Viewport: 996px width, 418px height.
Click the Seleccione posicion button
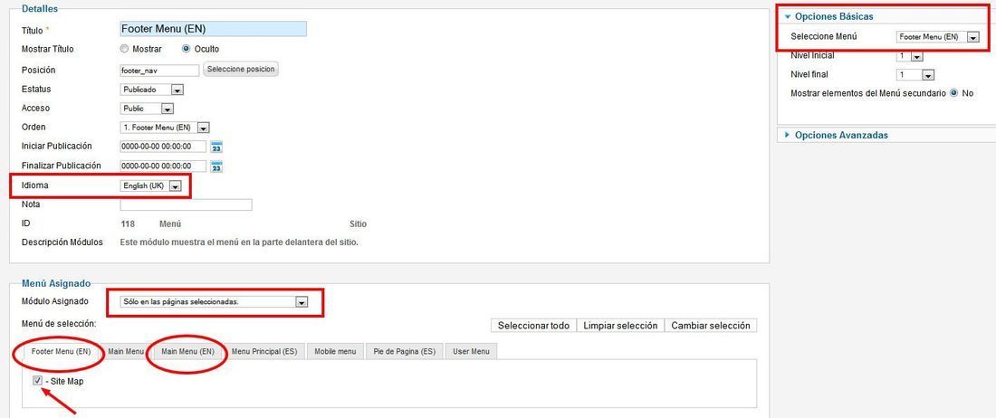click(x=241, y=69)
